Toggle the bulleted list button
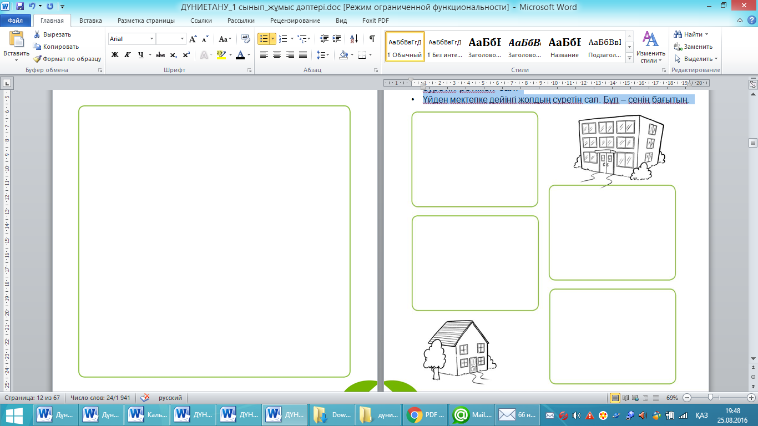Image resolution: width=758 pixels, height=426 pixels. coord(264,39)
